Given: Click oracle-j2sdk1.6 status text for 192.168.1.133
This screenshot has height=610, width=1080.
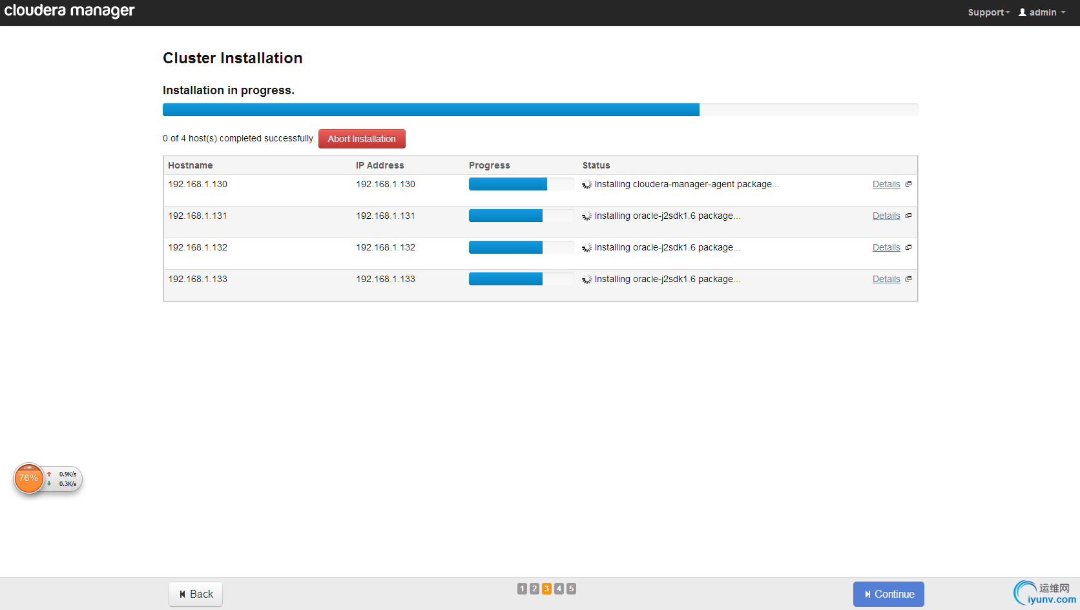Looking at the screenshot, I should [667, 279].
